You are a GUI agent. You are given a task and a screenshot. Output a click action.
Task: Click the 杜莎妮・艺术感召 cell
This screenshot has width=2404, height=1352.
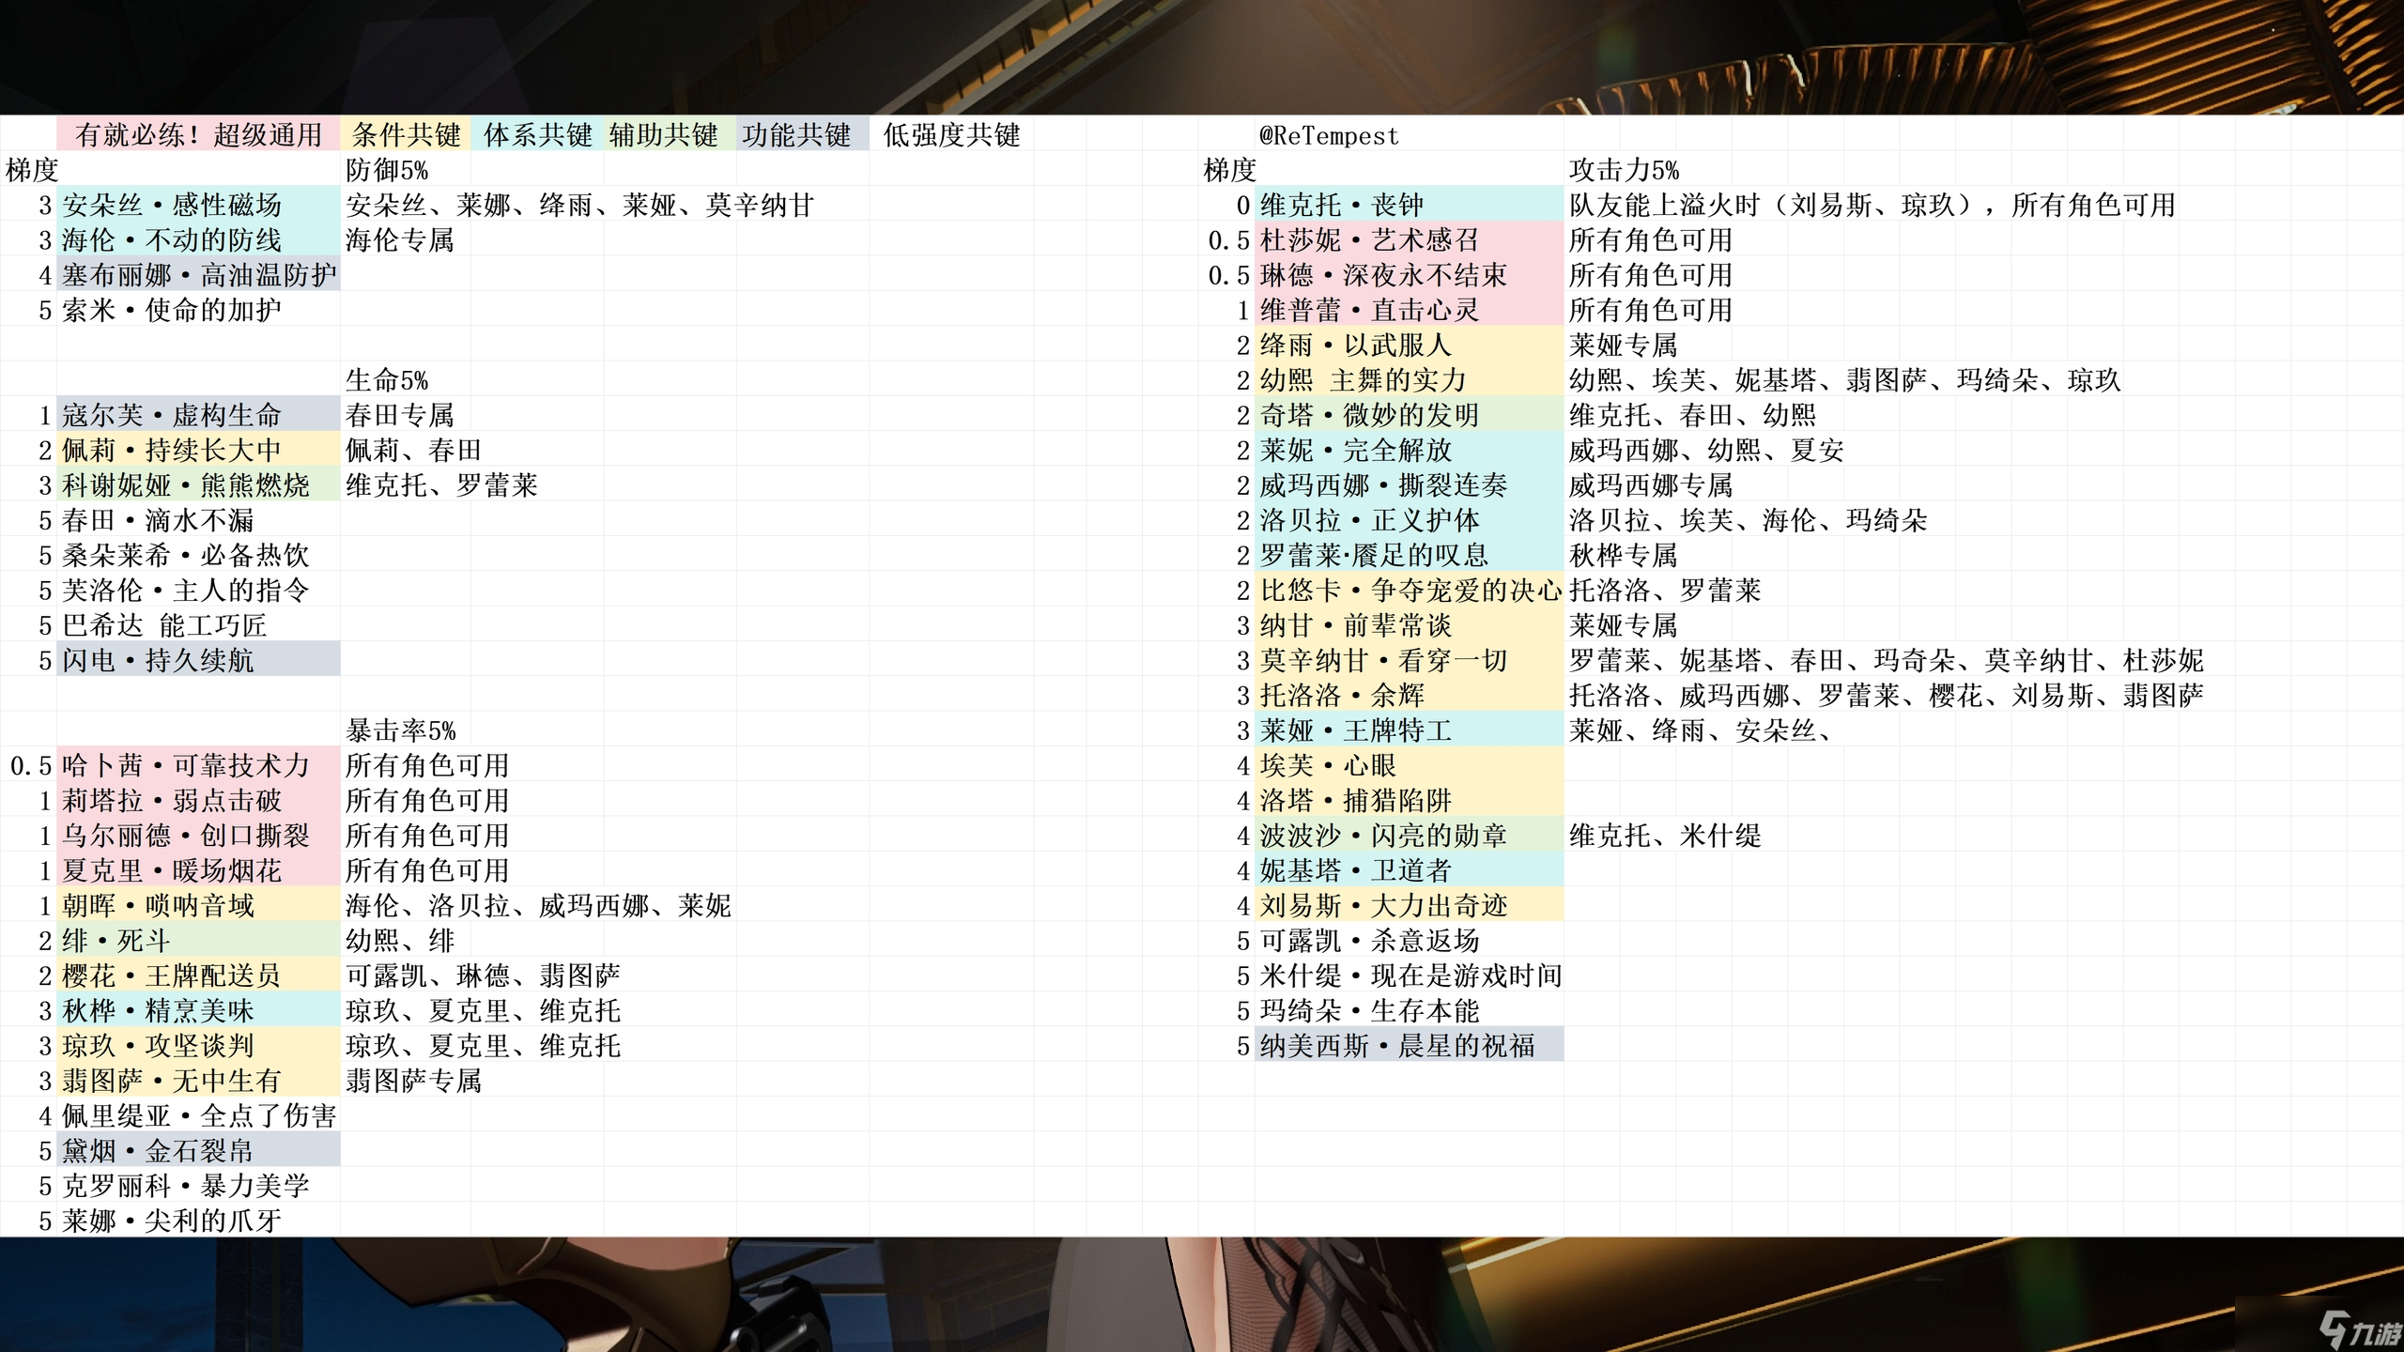pos(1369,240)
